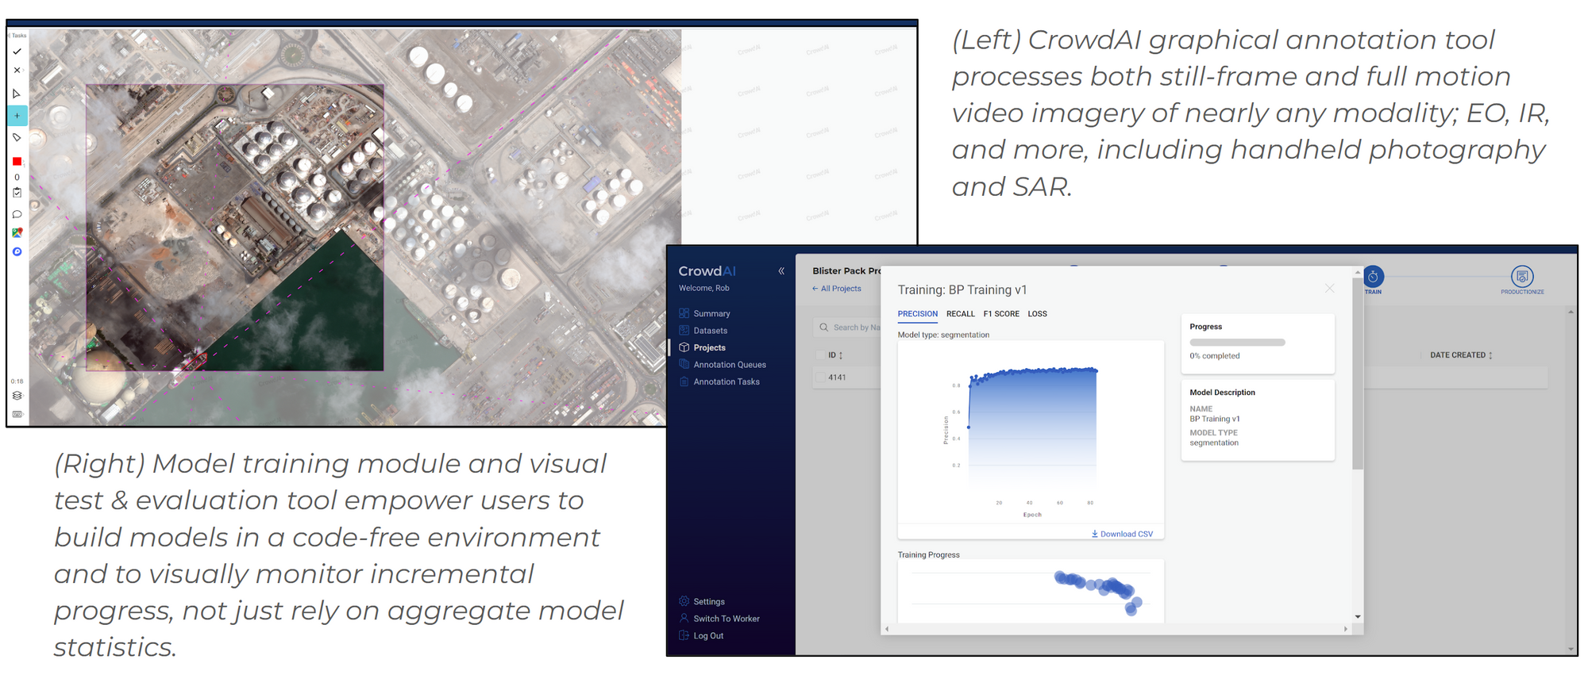Click the CrowdAI logo in the sidebar
The width and height of the screenshot is (1588, 690).
coord(707,271)
